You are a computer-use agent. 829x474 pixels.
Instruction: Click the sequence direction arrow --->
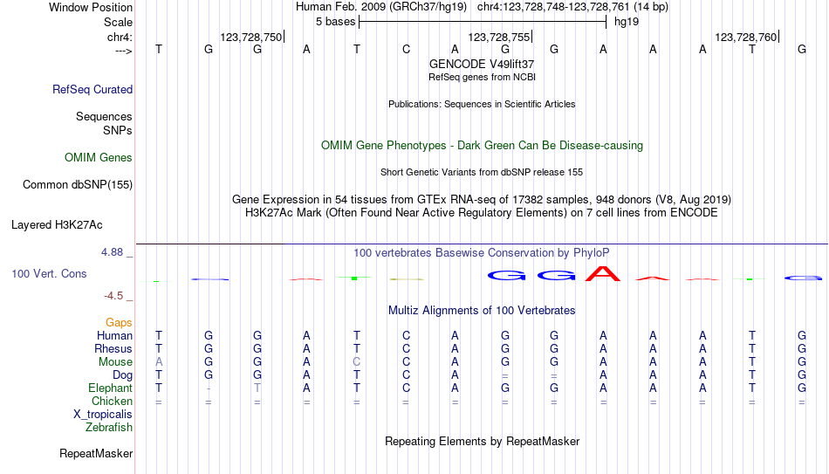click(x=124, y=51)
